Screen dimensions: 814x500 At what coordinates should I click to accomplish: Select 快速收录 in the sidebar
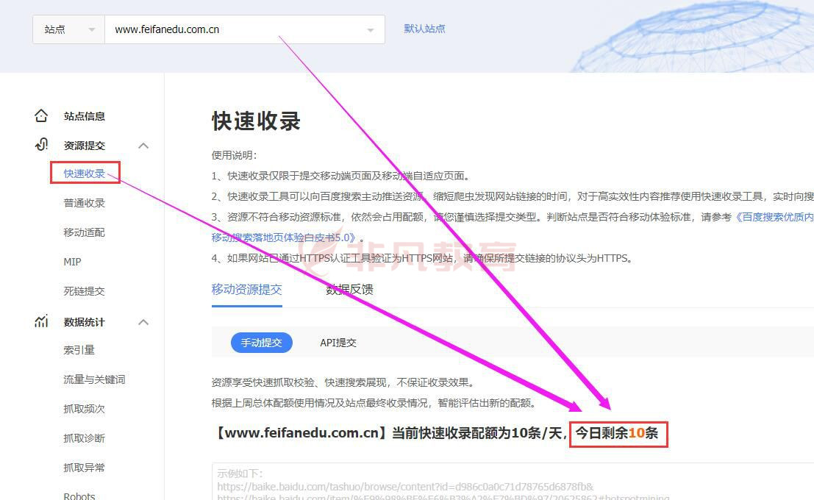[84, 174]
